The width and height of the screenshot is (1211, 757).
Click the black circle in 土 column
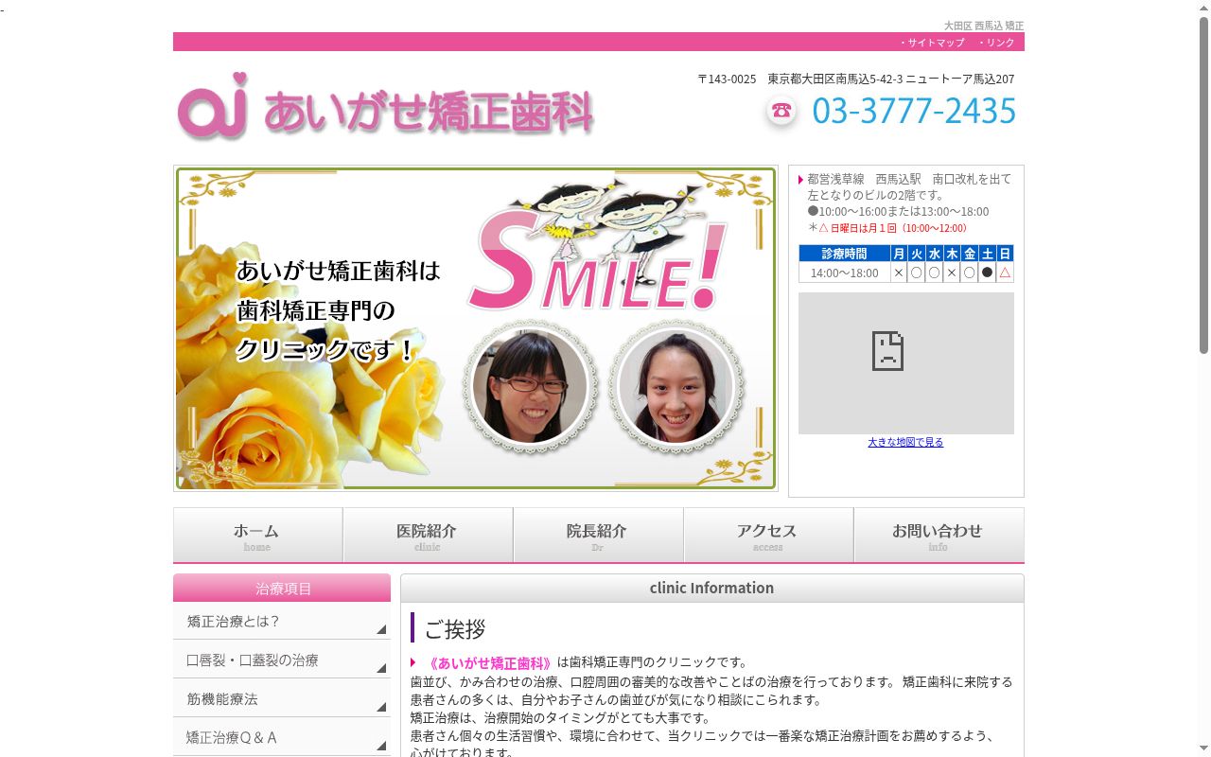point(987,273)
